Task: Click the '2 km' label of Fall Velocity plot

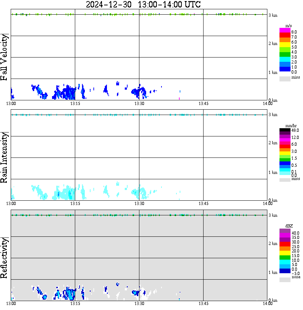Action: click(273, 44)
